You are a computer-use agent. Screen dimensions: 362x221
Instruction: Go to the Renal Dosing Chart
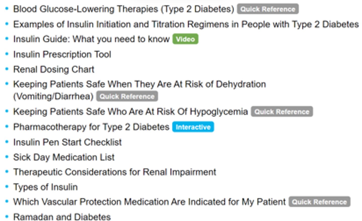click(54, 69)
